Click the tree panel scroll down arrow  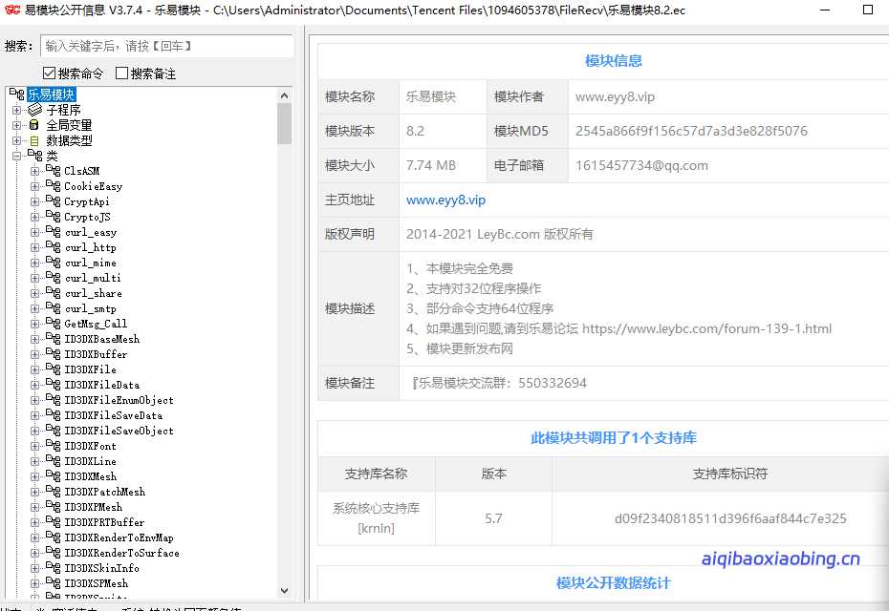tap(285, 591)
